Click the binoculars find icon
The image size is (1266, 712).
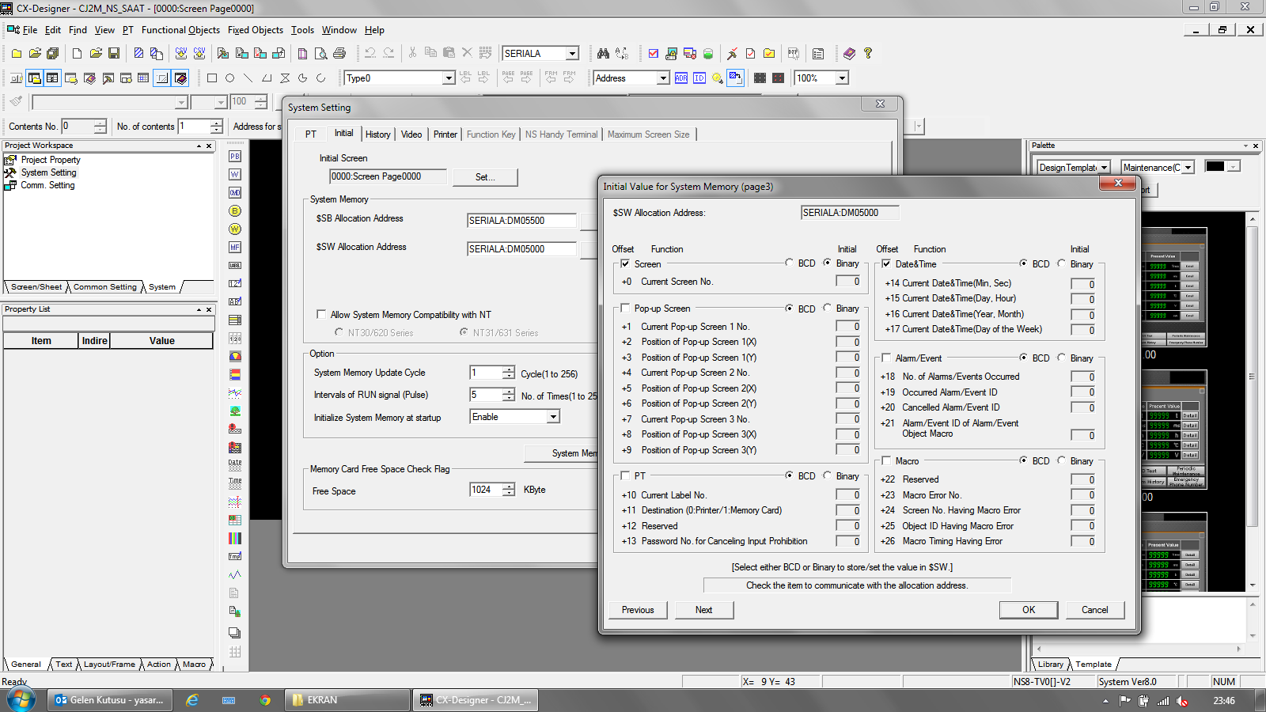pos(604,53)
